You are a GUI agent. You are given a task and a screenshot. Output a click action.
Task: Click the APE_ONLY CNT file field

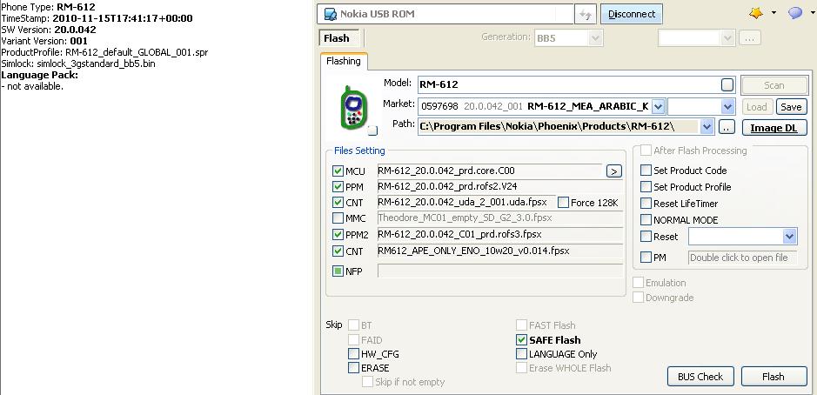(500, 251)
